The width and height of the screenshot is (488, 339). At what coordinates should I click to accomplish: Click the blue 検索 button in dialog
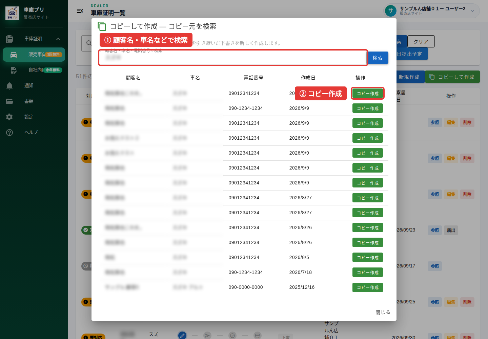[378, 58]
